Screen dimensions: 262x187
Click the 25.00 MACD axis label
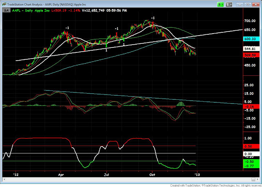[249, 85]
